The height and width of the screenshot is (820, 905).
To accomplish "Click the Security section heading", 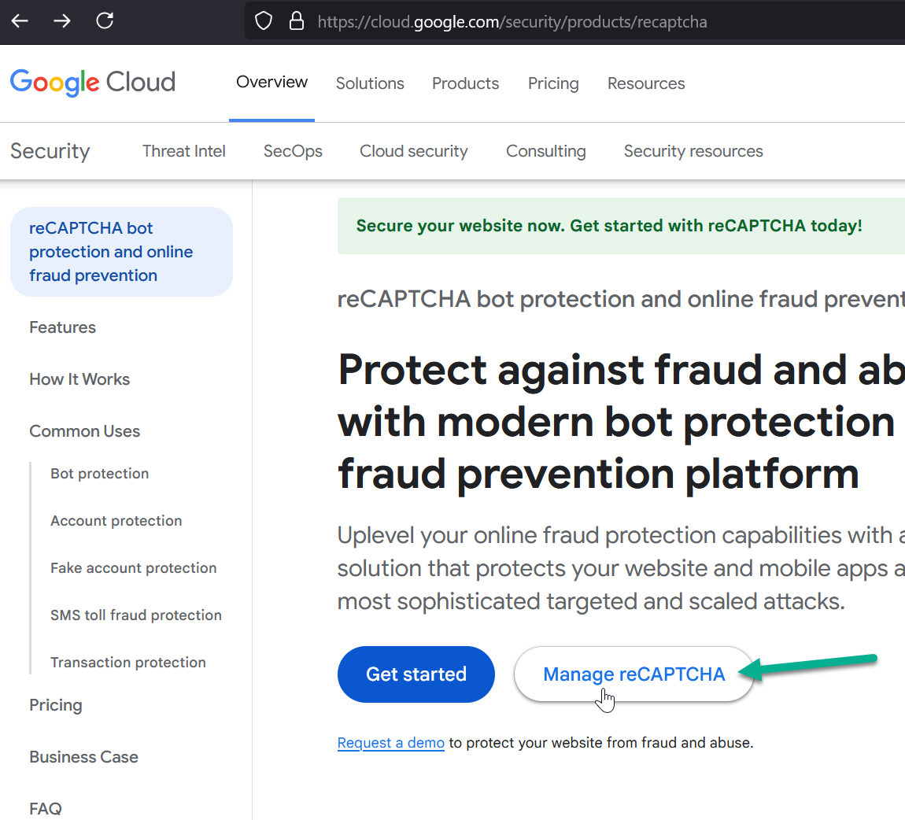I will [50, 151].
